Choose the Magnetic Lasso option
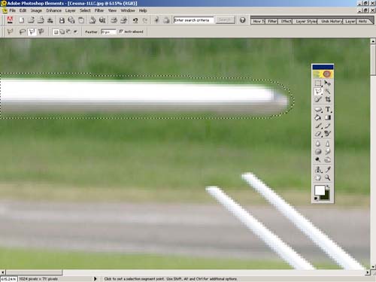376x282 pixels. [41, 32]
